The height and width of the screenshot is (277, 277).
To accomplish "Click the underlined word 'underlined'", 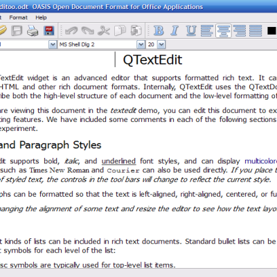I will point(118,161).
